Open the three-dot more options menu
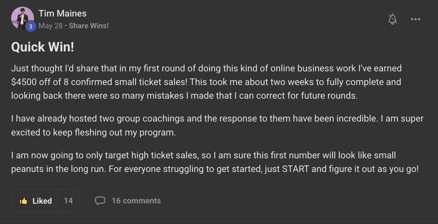 (x=415, y=19)
